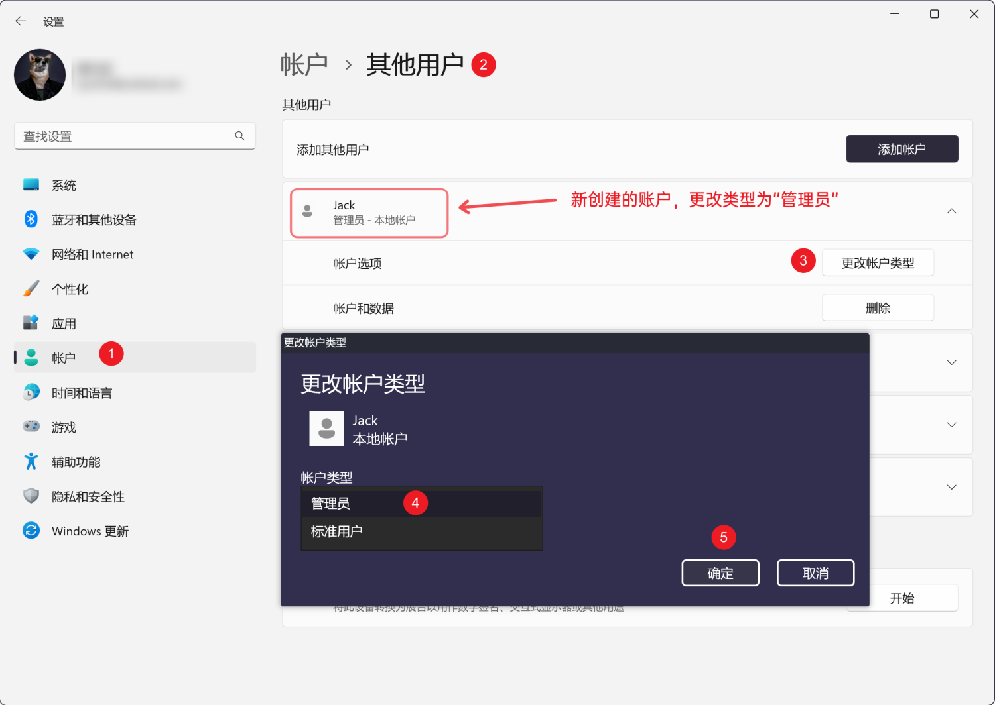Click the Windows Update sync icon
Viewport: 995px width, 705px height.
(31, 531)
